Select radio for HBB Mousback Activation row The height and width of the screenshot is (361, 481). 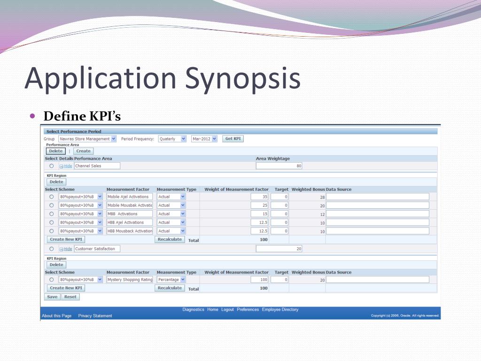(52, 231)
